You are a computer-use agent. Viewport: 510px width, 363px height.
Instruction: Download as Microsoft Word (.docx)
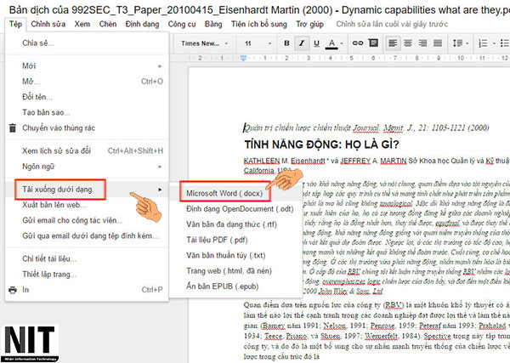tap(235, 193)
